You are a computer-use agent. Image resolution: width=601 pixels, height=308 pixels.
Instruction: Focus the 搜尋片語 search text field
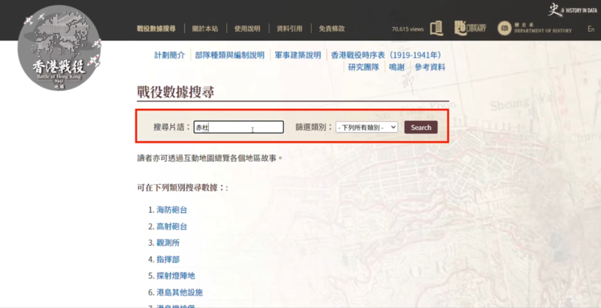pos(238,127)
